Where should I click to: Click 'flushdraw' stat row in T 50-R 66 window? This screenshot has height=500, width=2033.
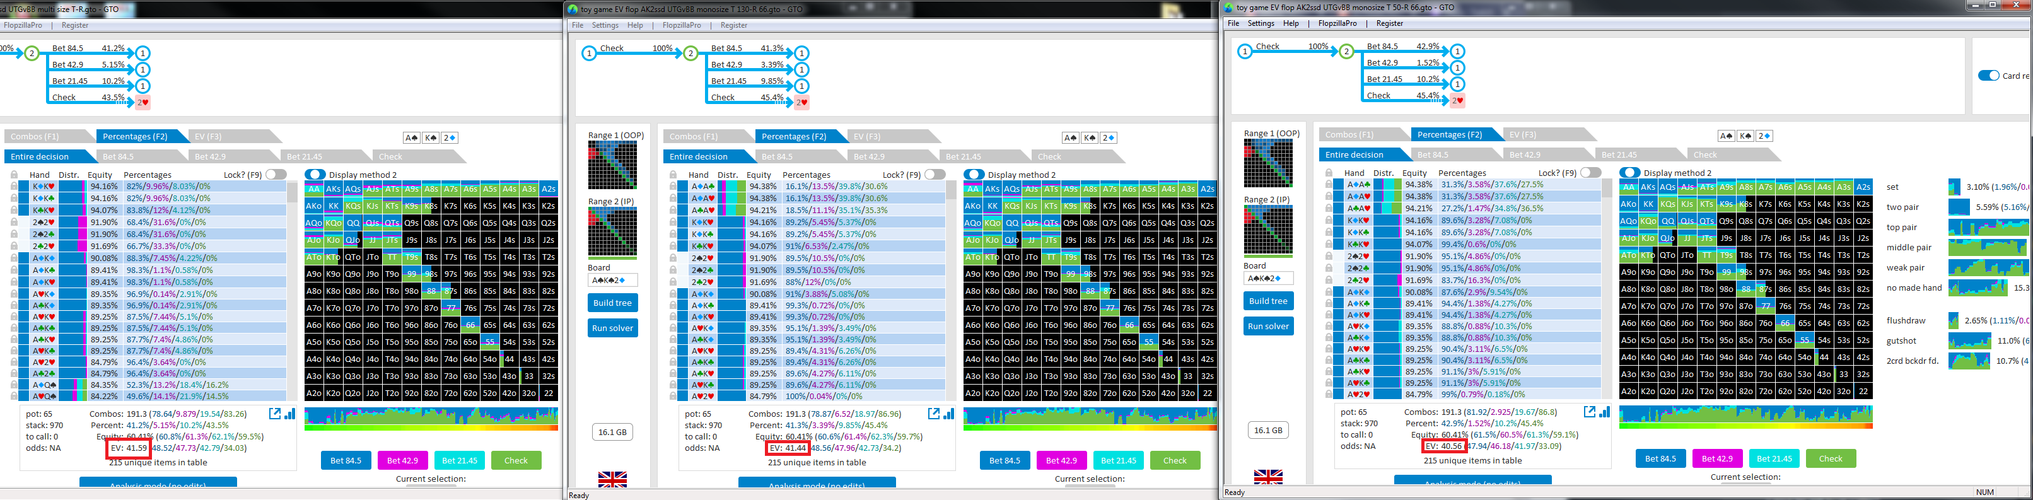(1957, 321)
